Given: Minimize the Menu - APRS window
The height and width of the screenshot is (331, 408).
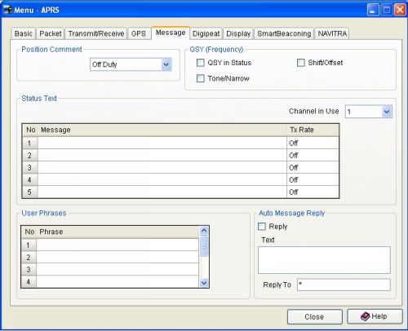Looking at the screenshot, I should tap(373, 10).
